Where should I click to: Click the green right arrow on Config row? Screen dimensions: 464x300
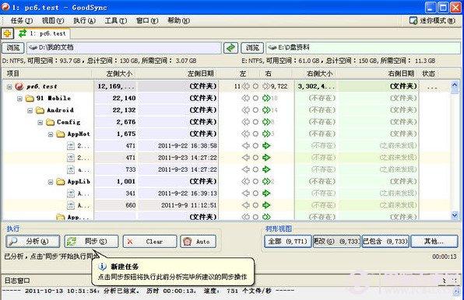point(266,122)
